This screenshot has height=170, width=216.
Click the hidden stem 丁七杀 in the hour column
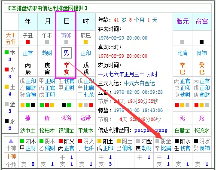pos(85,95)
